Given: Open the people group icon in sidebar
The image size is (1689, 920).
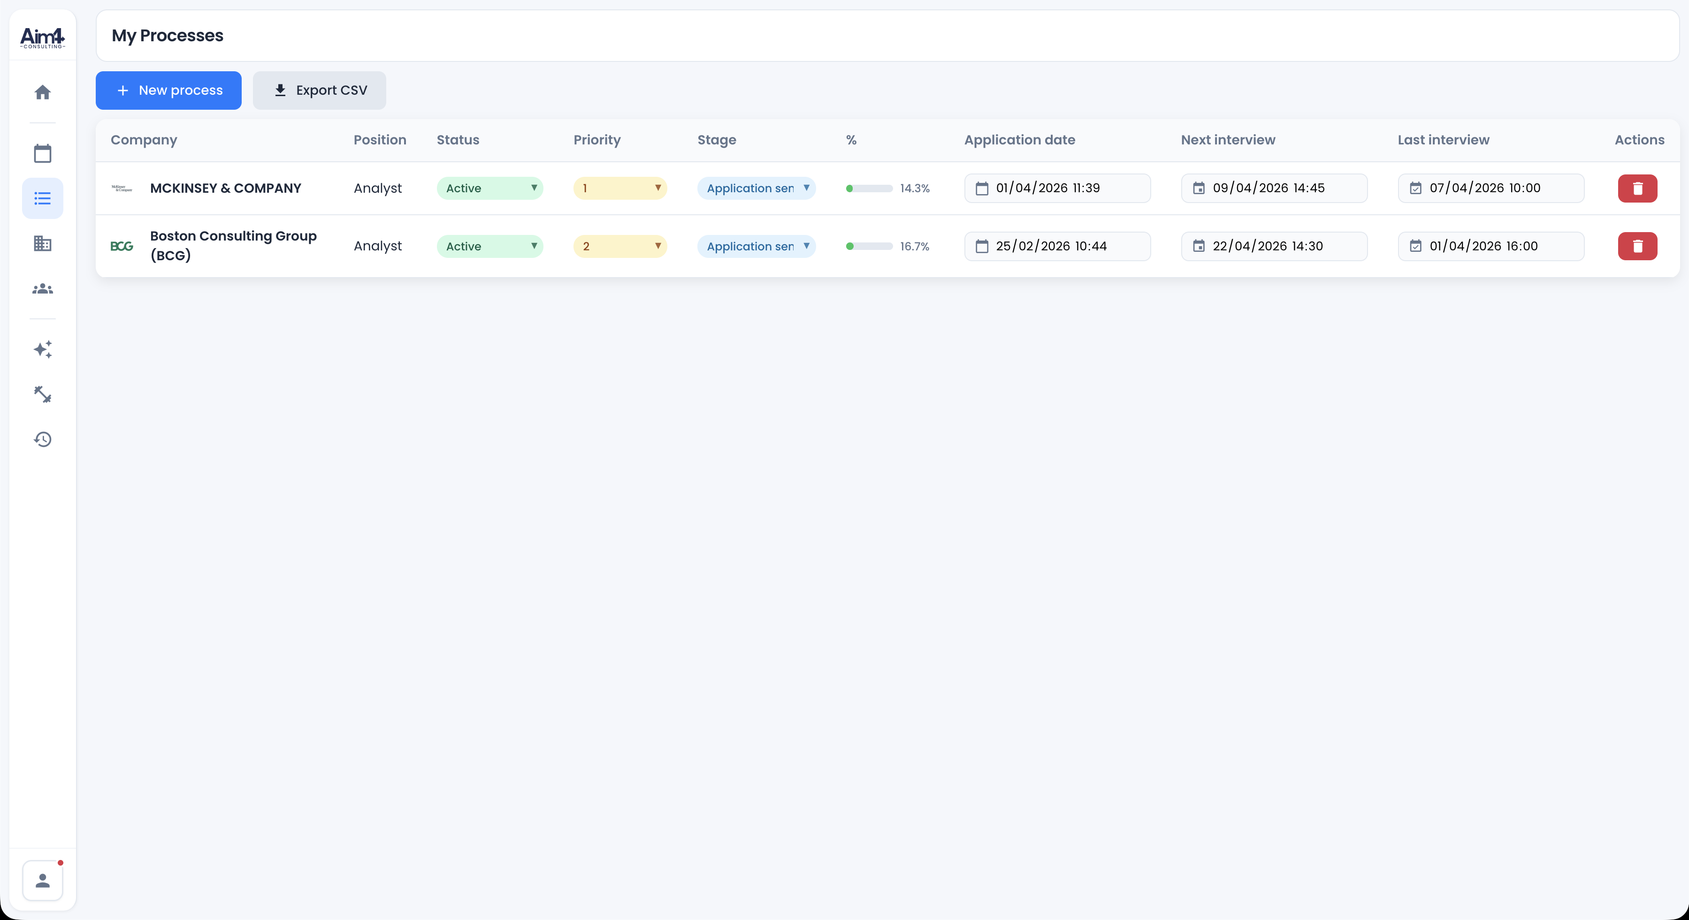Looking at the screenshot, I should coord(43,288).
